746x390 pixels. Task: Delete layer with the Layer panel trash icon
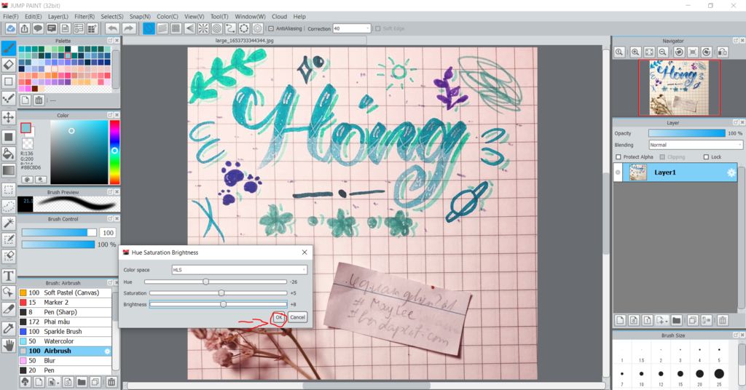click(x=722, y=320)
